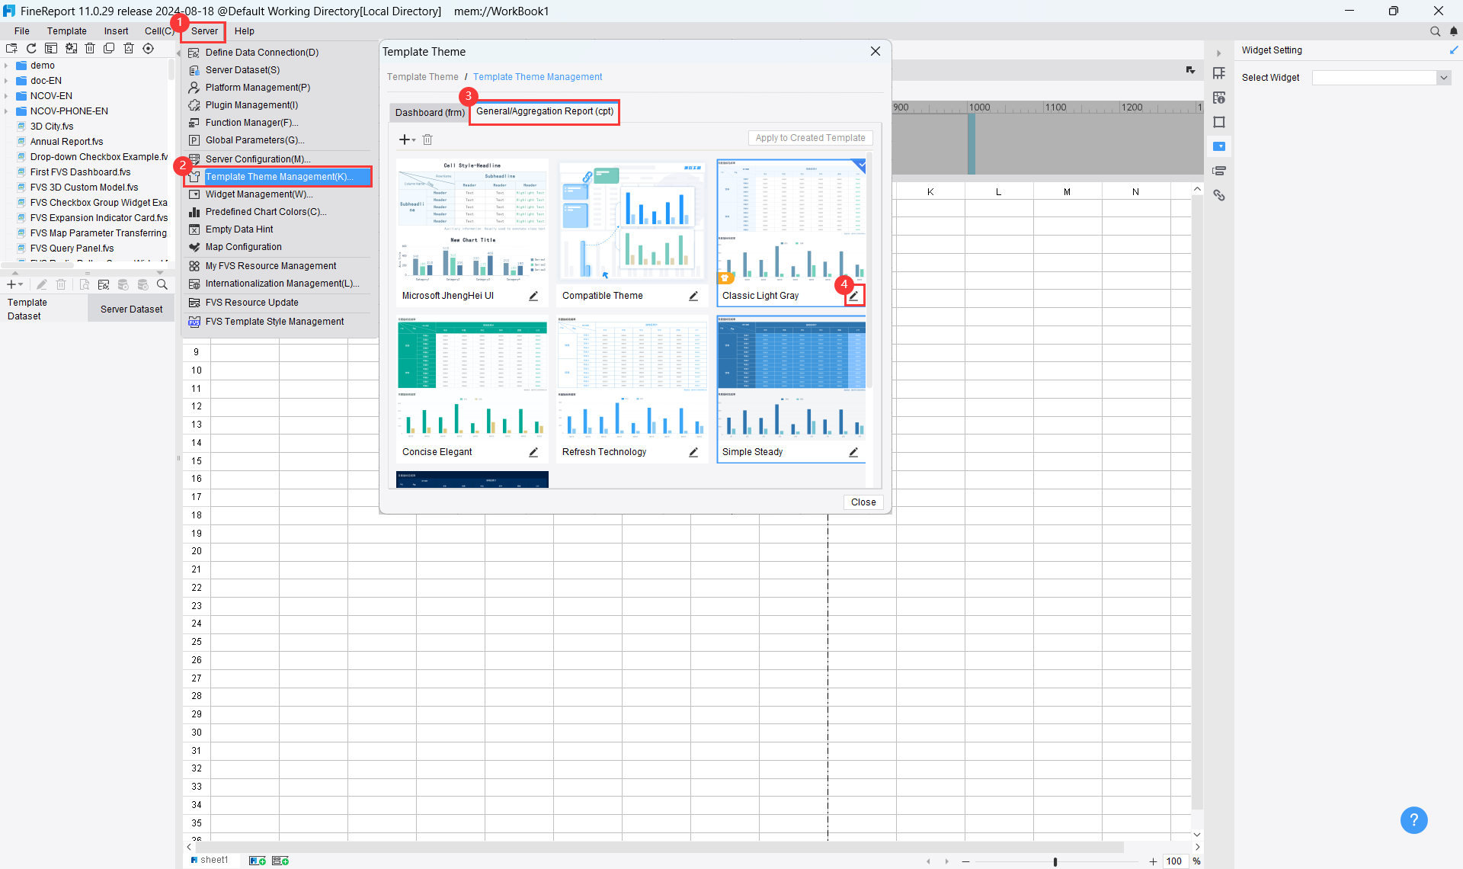Click the refresh icon in the file toolbar
Image resolution: width=1463 pixels, height=869 pixels.
click(31, 48)
